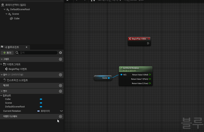
Task: Click the BeginPlay node red delegate pin
Action: tap(149, 39)
